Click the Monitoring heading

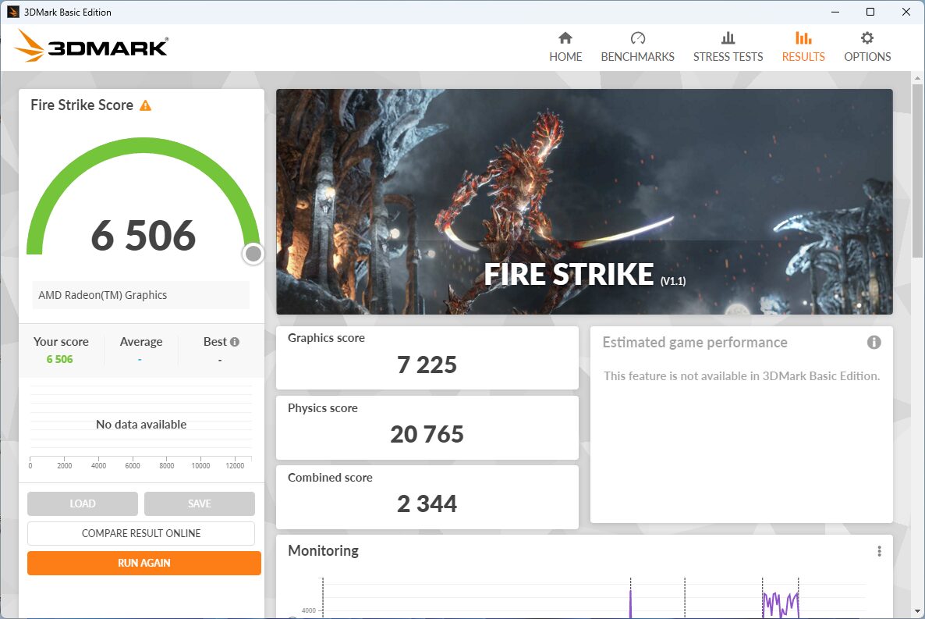323,550
